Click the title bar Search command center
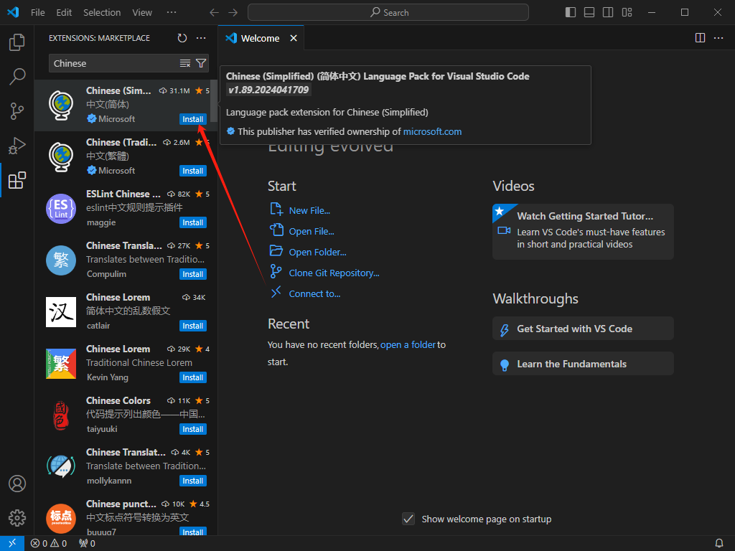This screenshot has width=735, height=551. click(x=388, y=13)
